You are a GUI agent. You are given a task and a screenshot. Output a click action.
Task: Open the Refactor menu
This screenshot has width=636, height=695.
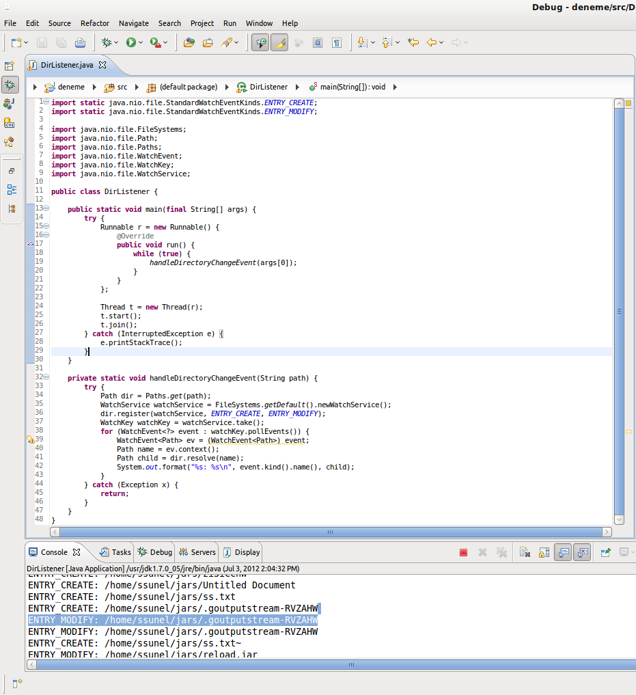tap(94, 23)
